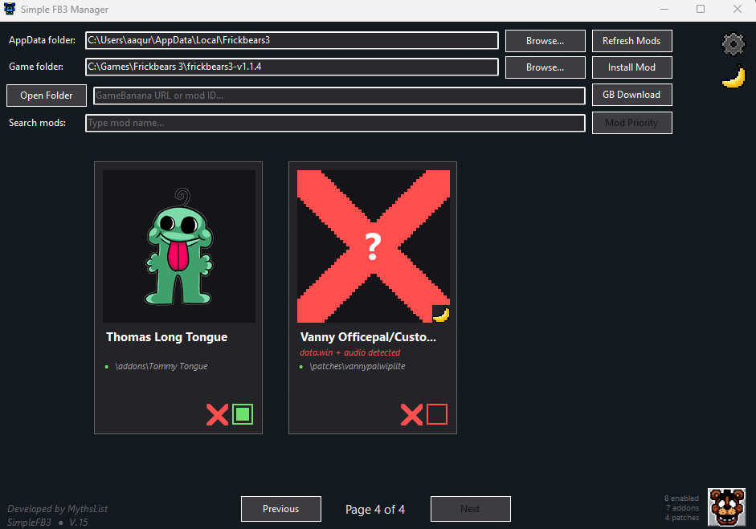
Task: Minimize the Simple FB3 Manager window
Action: (x=664, y=9)
